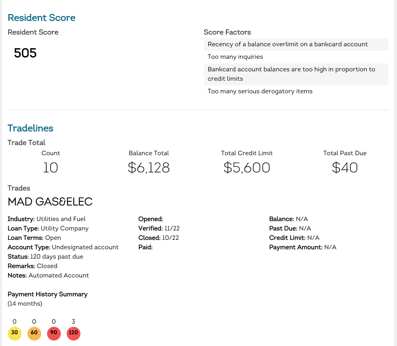
Task: Click the 505 resident score value
Action: (x=25, y=53)
